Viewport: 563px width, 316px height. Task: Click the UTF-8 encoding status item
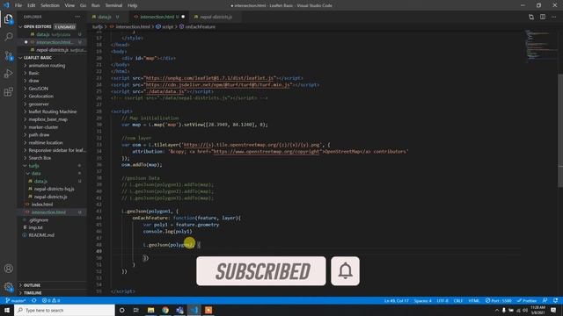(x=442, y=300)
